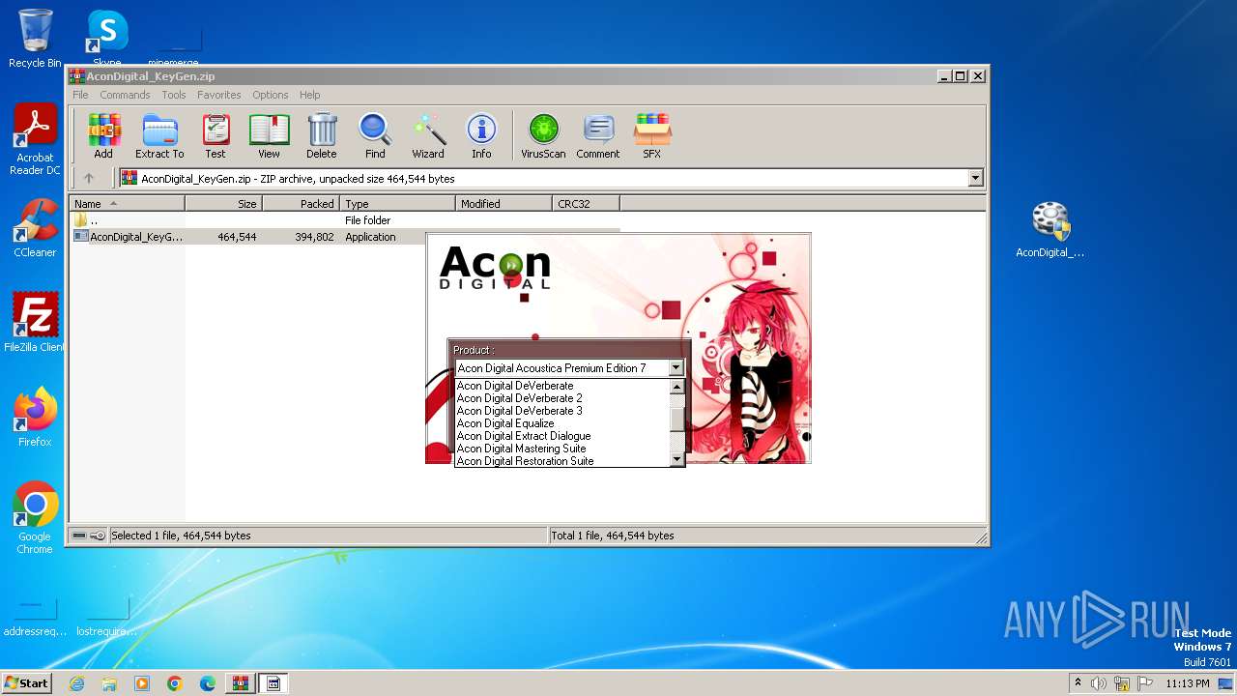
Task: Switch to the WinRAR taskbar button
Action: pyautogui.click(x=240, y=683)
